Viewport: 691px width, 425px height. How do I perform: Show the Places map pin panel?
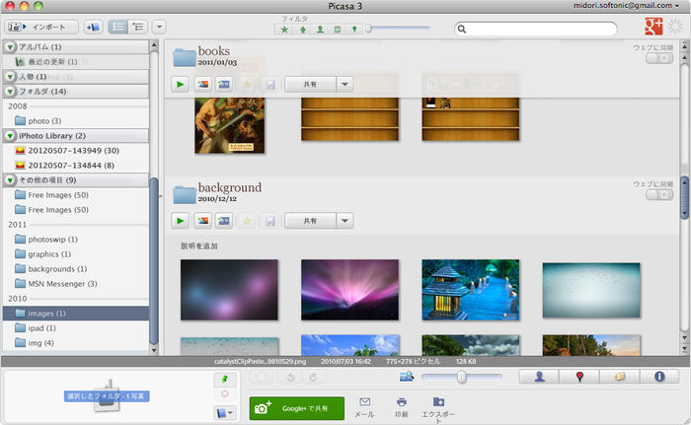(x=579, y=377)
